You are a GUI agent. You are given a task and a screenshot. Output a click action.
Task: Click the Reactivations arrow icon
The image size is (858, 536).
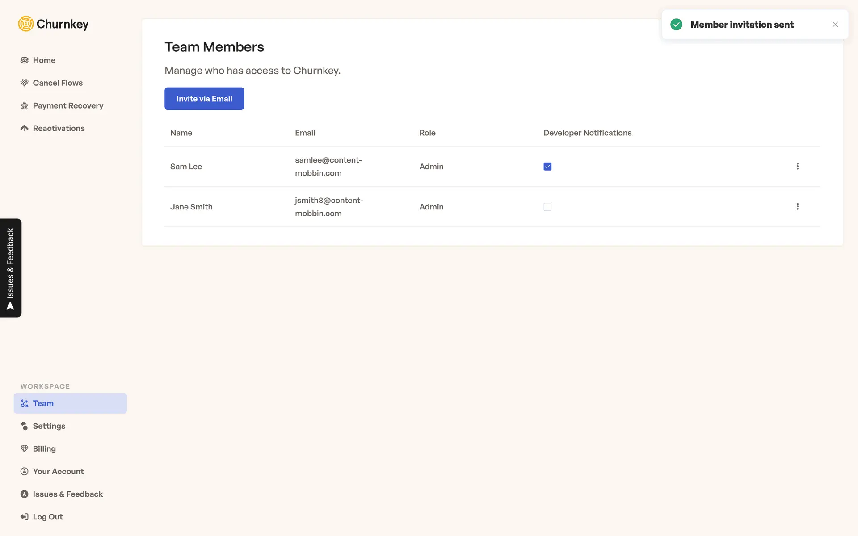click(24, 128)
